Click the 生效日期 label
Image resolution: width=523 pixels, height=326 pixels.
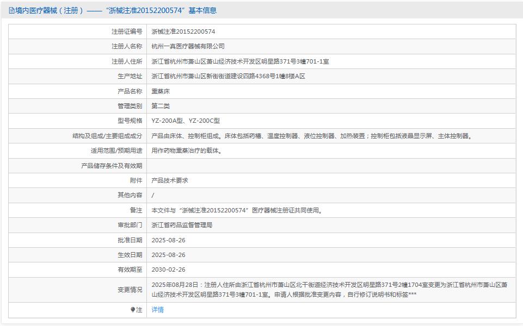tap(130, 255)
